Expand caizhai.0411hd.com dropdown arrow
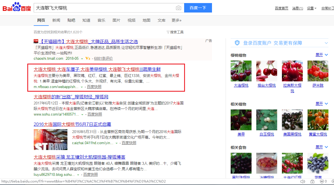This screenshot has height=185, width=334. (116, 143)
